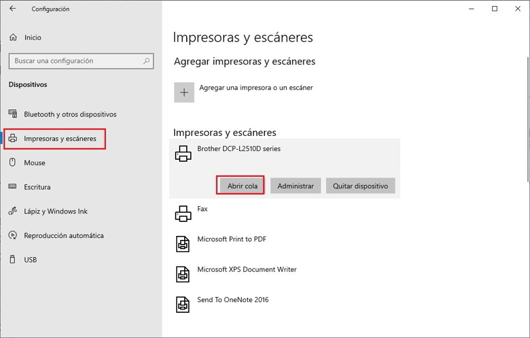
Task: Select Microsoft Print to PDF printer
Action: tap(232, 240)
